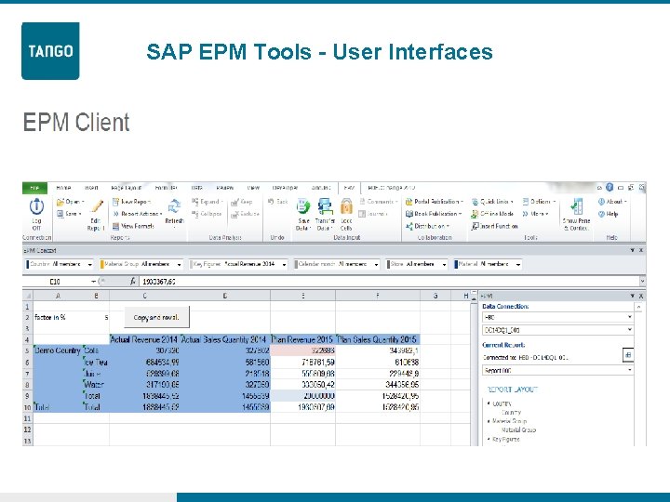This screenshot has height=502, width=670.
Task: Open the Calendar month context selector
Action: pos(337,264)
